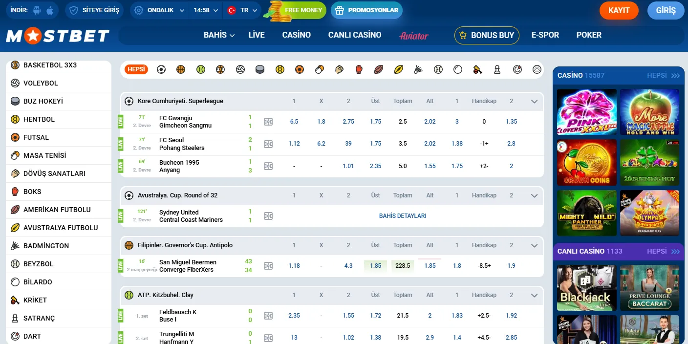Pick the 2.35 odds for Feldbausch K

pyautogui.click(x=294, y=316)
